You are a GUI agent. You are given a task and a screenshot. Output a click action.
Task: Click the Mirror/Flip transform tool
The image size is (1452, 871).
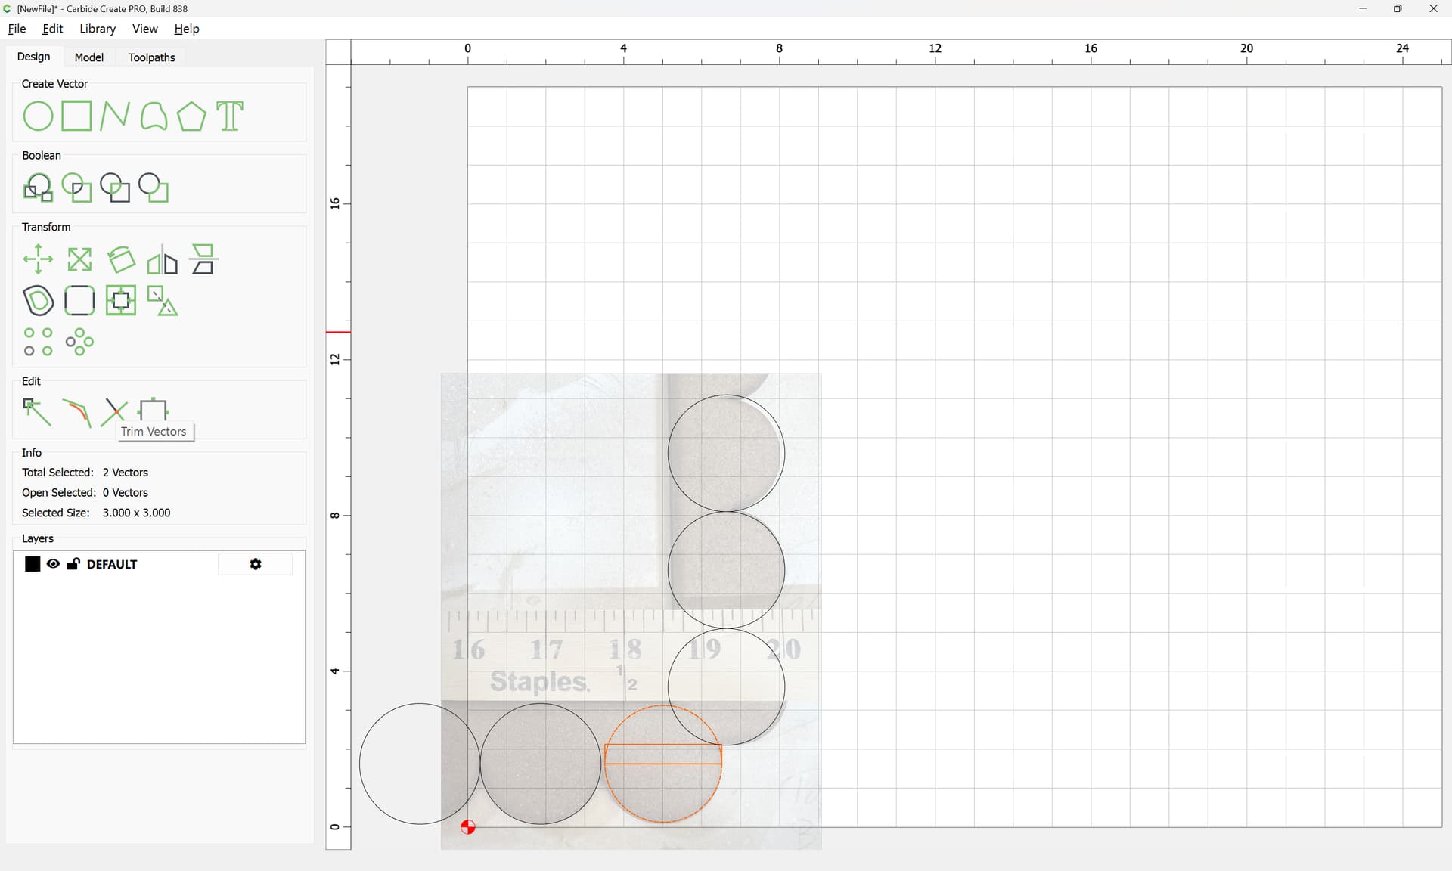(x=162, y=260)
